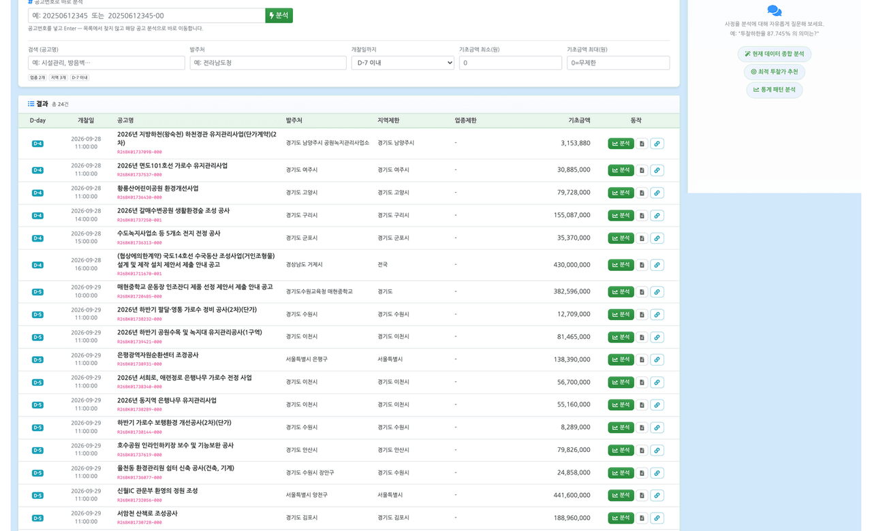Screen dimensions: 872x531
Task: Click the 개찰일 column header
Action: tap(86, 120)
